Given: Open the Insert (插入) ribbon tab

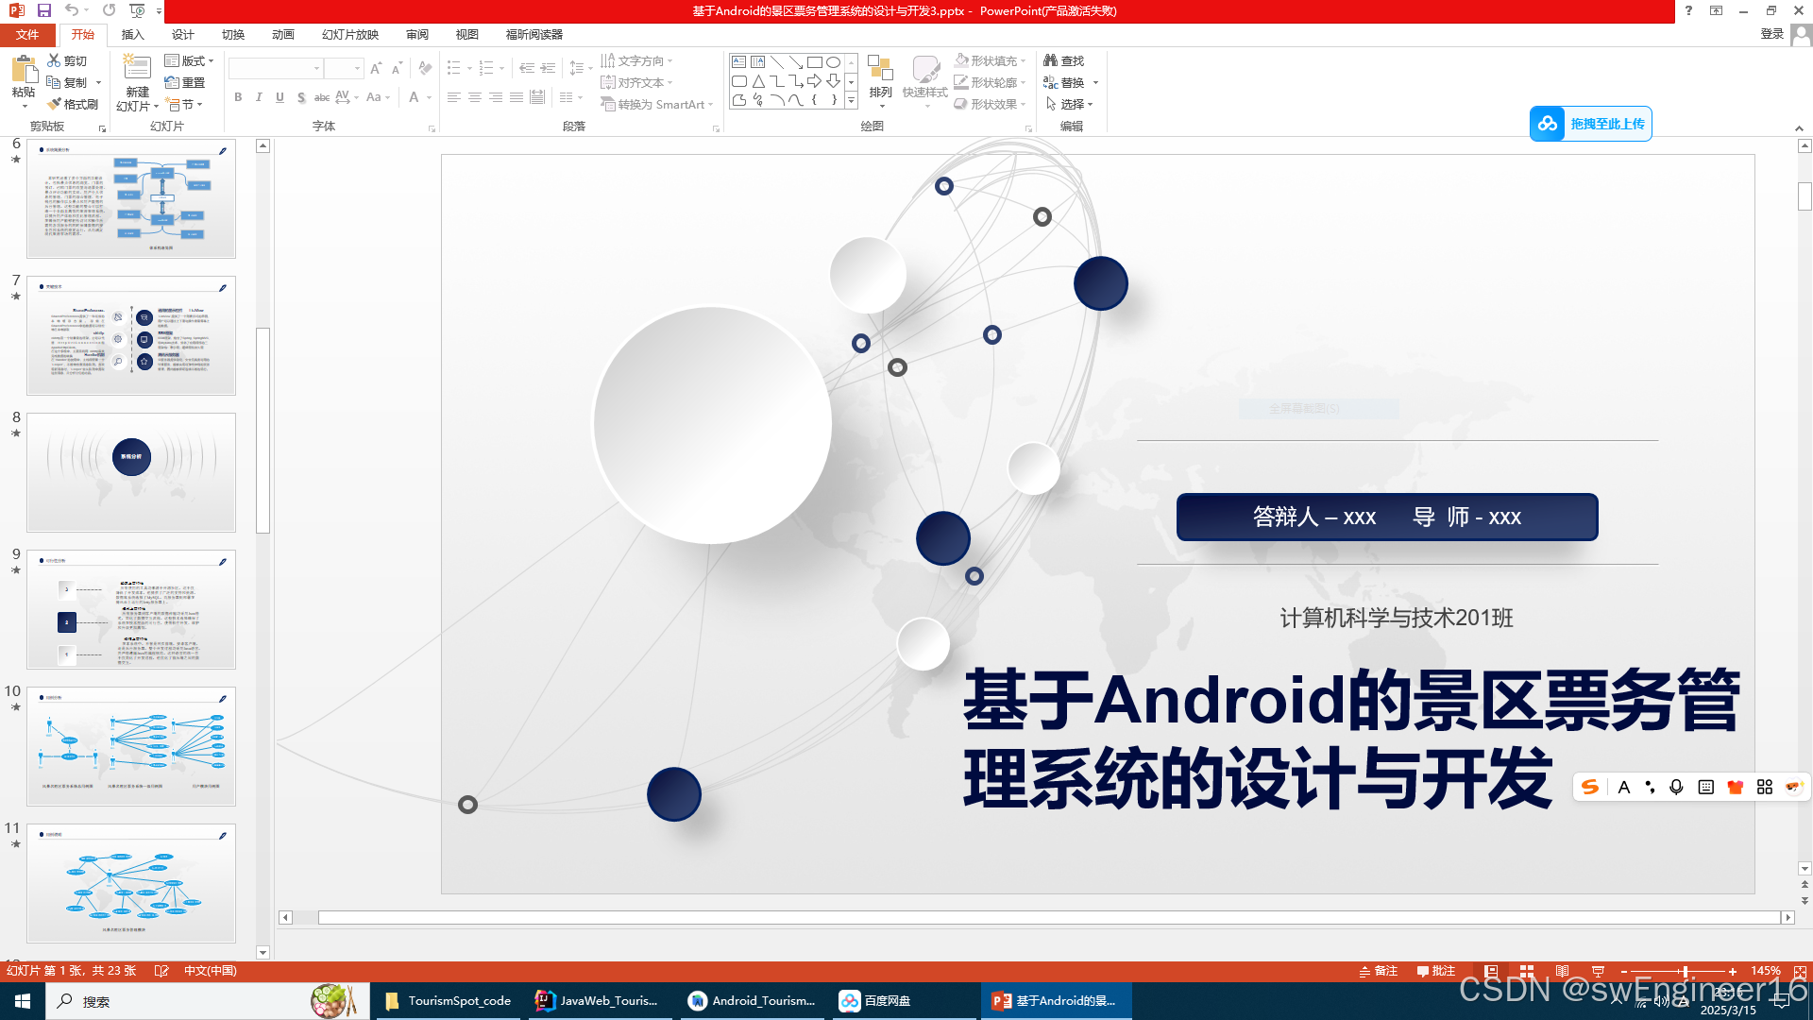Looking at the screenshot, I should pos(132,35).
